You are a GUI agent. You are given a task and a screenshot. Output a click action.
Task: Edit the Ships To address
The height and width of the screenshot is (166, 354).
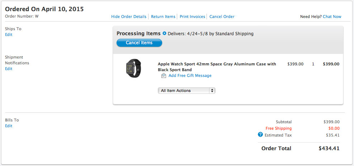pos(9,34)
